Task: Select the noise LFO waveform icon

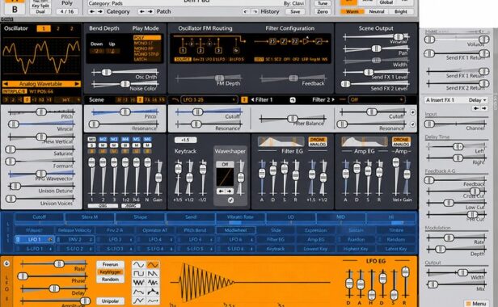Action: (x=138, y=283)
